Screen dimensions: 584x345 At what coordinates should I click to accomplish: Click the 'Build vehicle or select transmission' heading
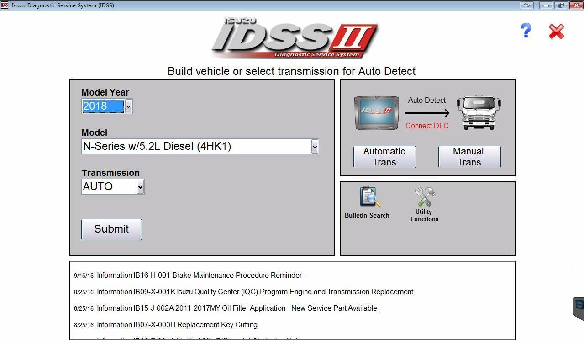click(x=292, y=71)
